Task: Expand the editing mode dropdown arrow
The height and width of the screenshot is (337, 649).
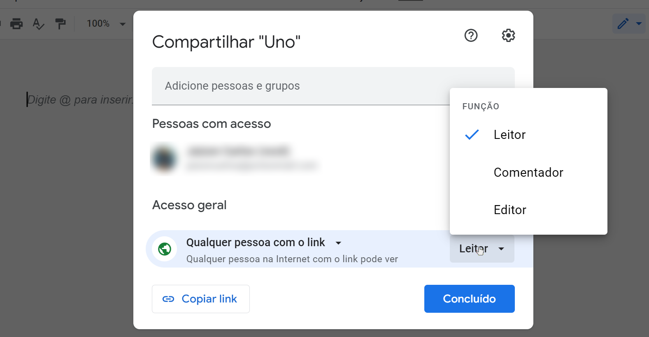Action: coord(638,23)
